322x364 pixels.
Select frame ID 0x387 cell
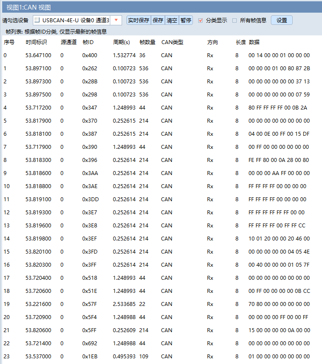tap(90, 134)
